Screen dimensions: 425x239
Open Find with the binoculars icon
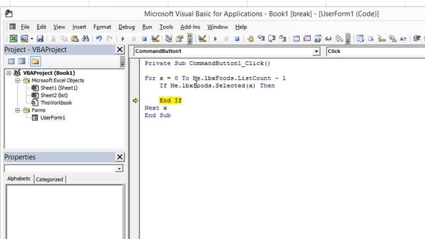click(86, 39)
